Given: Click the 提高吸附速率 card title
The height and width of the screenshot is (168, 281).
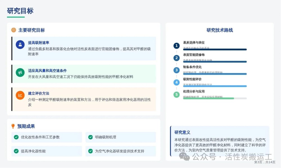Looking at the screenshot, I should click(x=38, y=43).
